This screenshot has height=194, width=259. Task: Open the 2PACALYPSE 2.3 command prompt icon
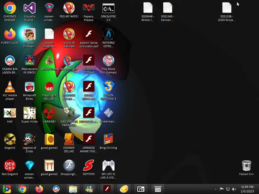pyautogui.click(x=108, y=12)
